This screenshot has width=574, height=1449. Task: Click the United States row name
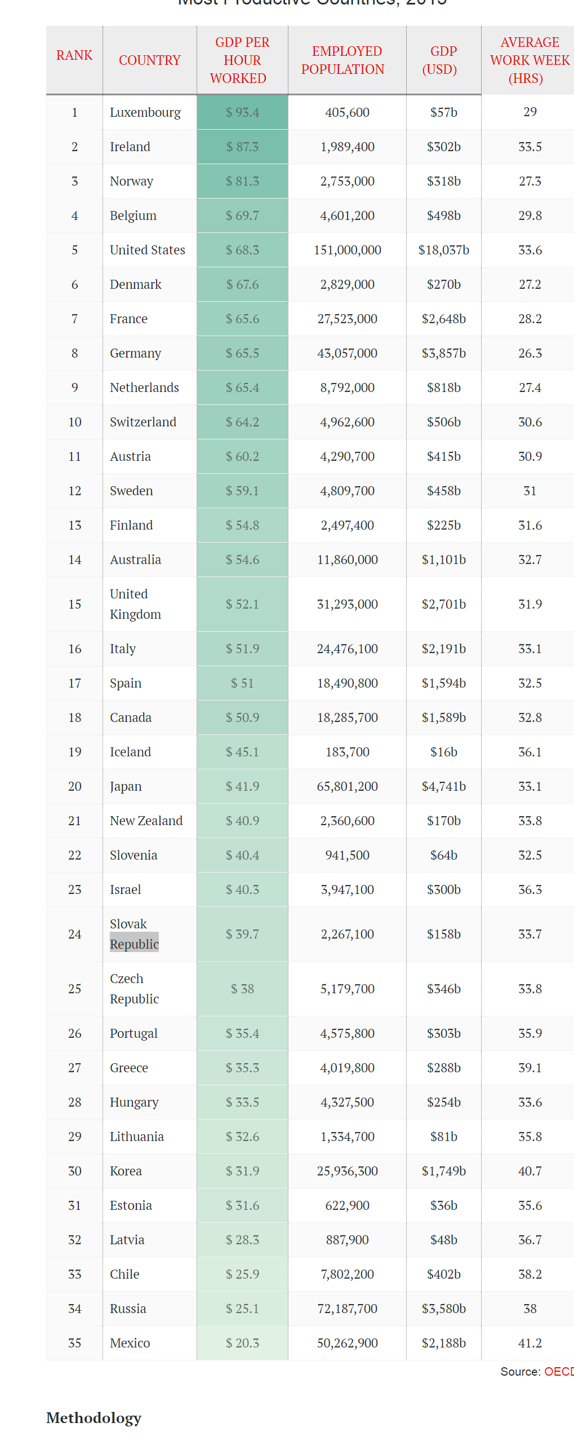coord(148,250)
